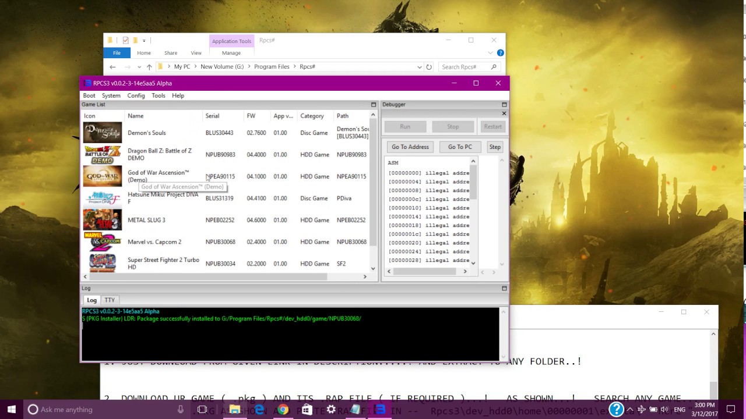The width and height of the screenshot is (746, 419).
Task: Open the System menu in RPCS3
Action: click(x=111, y=95)
